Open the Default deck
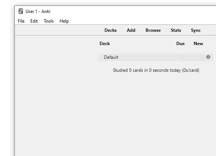 (x=111, y=57)
